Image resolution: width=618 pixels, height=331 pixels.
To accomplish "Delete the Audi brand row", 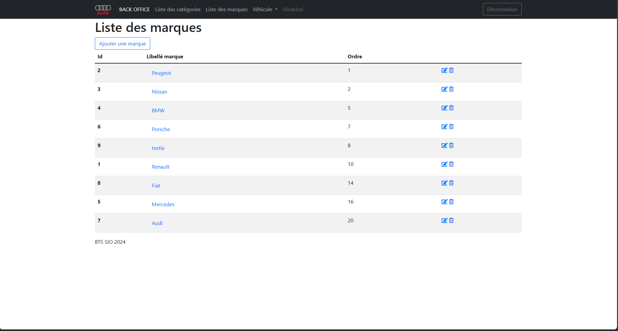I will 451,220.
